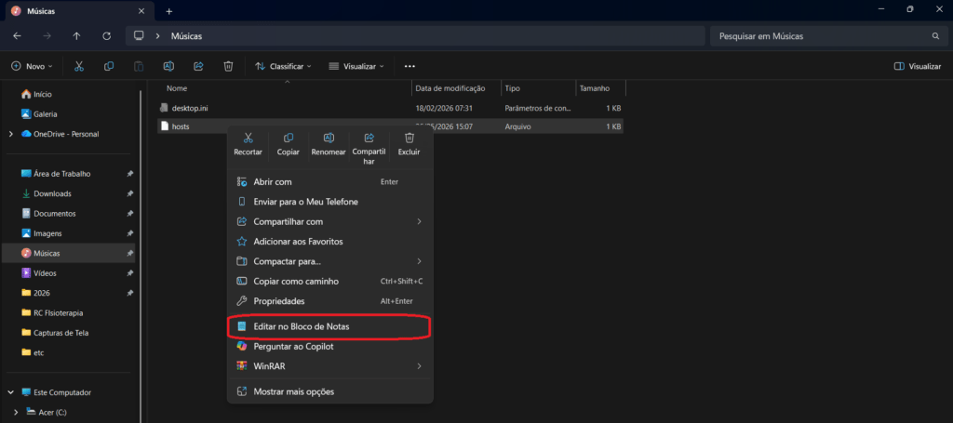
Task: Click the Pesquisar em Músicas search field
Action: [826, 36]
